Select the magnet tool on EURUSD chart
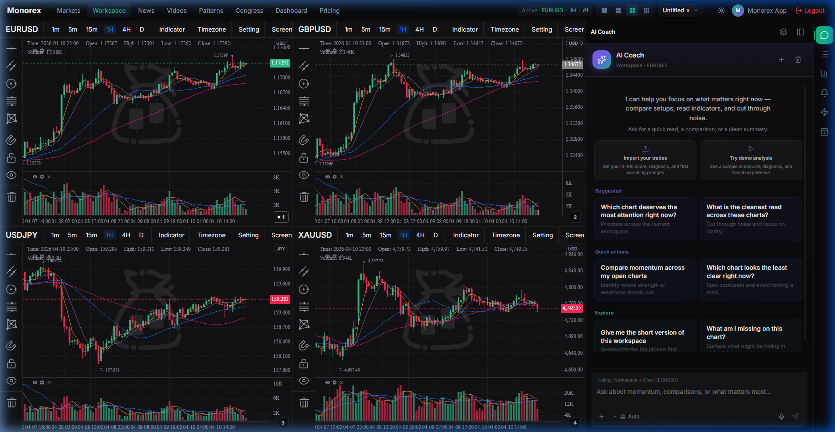 11,140
